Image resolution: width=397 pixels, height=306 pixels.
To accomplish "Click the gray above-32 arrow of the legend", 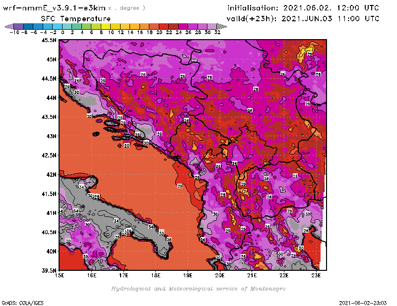I will coord(221,26).
